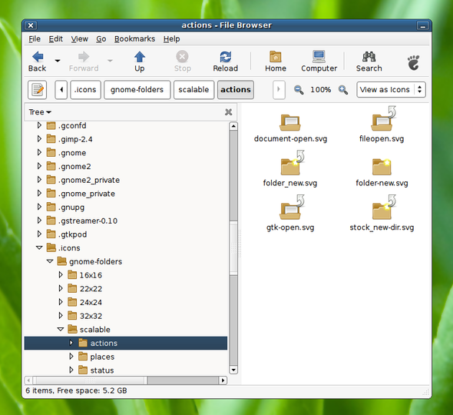Image resolution: width=453 pixels, height=415 pixels.
Task: Zoom out with the minus magnifier
Action: [299, 90]
